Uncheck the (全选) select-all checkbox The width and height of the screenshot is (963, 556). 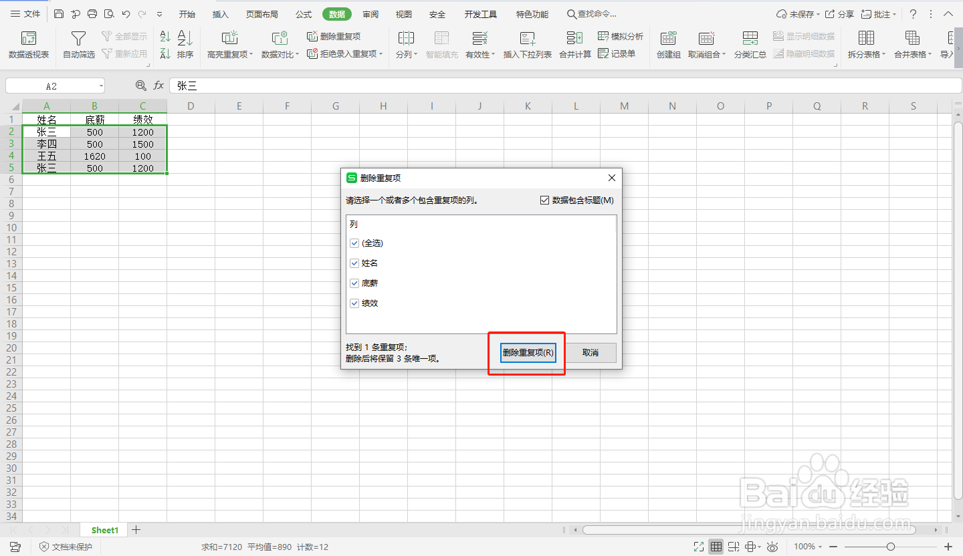tap(354, 243)
